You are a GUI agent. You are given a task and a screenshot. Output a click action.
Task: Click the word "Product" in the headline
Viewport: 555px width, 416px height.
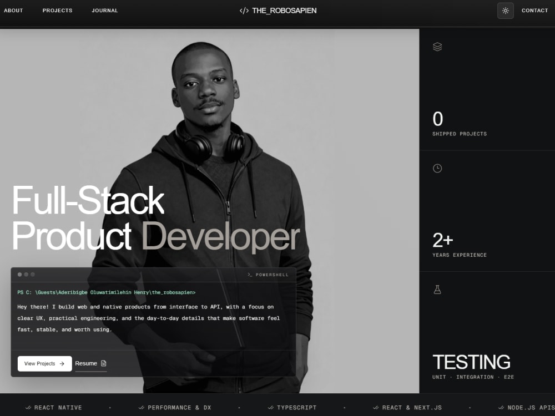pyautogui.click(x=72, y=236)
